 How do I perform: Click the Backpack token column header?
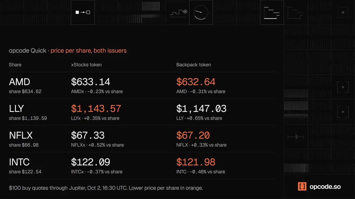194,65
